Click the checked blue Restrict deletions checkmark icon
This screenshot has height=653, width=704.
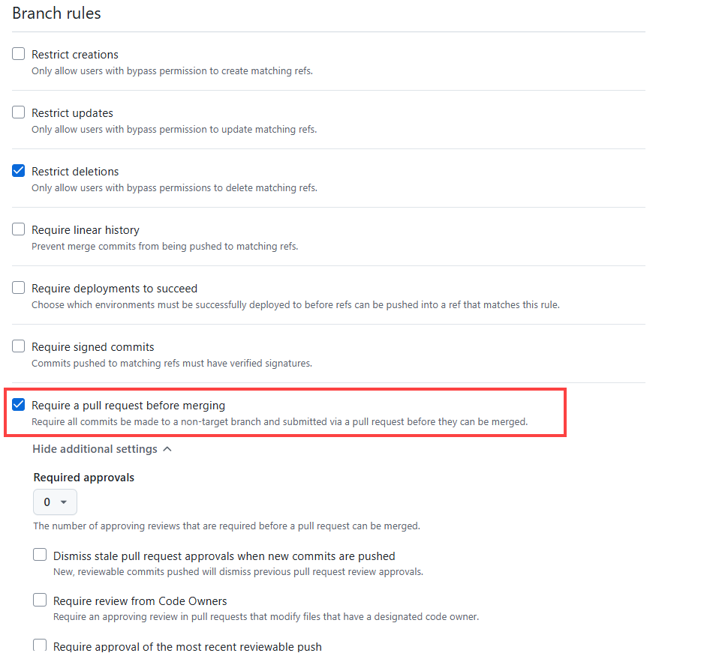point(18,170)
